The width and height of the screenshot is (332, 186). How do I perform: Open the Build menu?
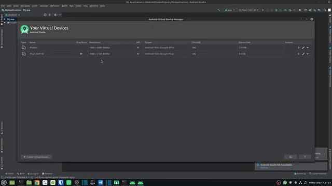(x=64, y=6)
